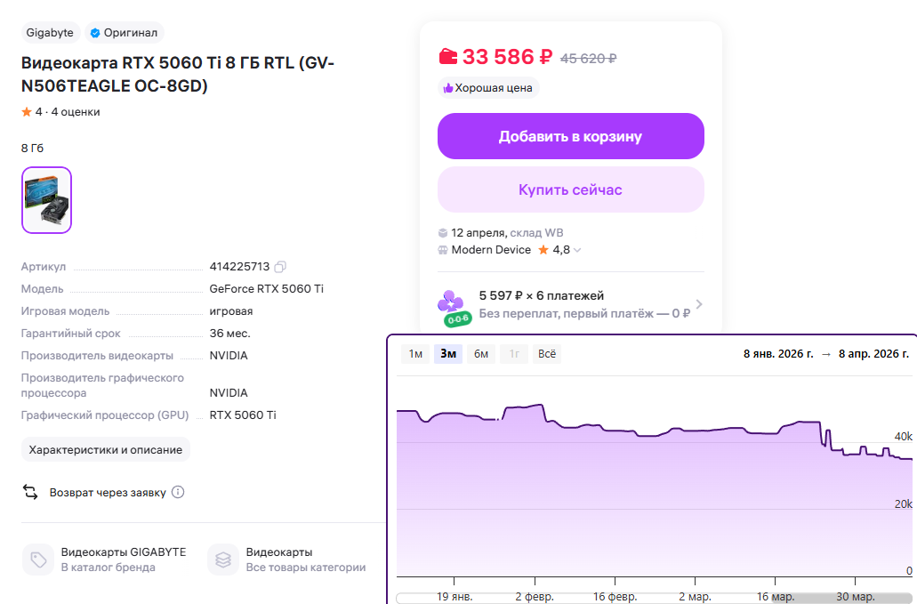Screen dimensions: 917x604
Task: Click the wallet price icon
Action: click(x=448, y=57)
